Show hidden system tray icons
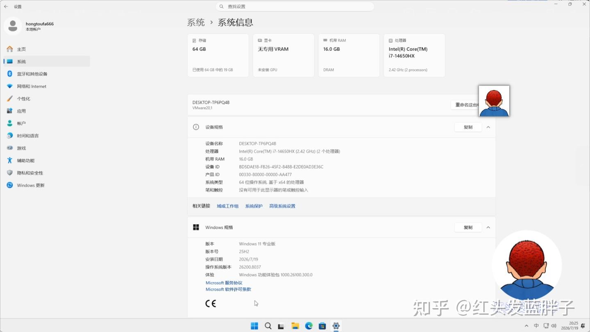The height and width of the screenshot is (332, 590). (526, 326)
